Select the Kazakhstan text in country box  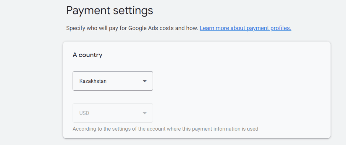pos(93,81)
